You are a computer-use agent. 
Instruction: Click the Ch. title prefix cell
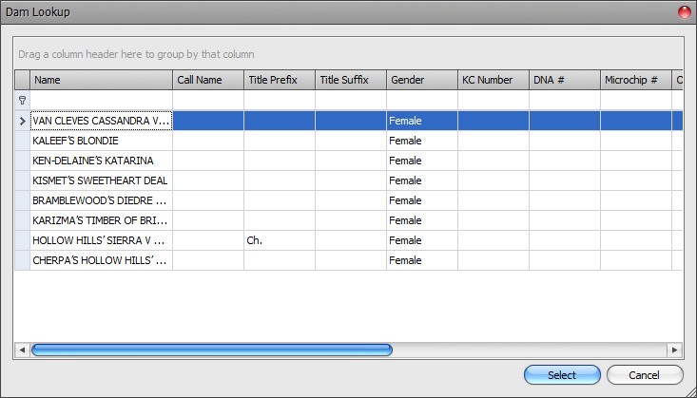(x=280, y=240)
